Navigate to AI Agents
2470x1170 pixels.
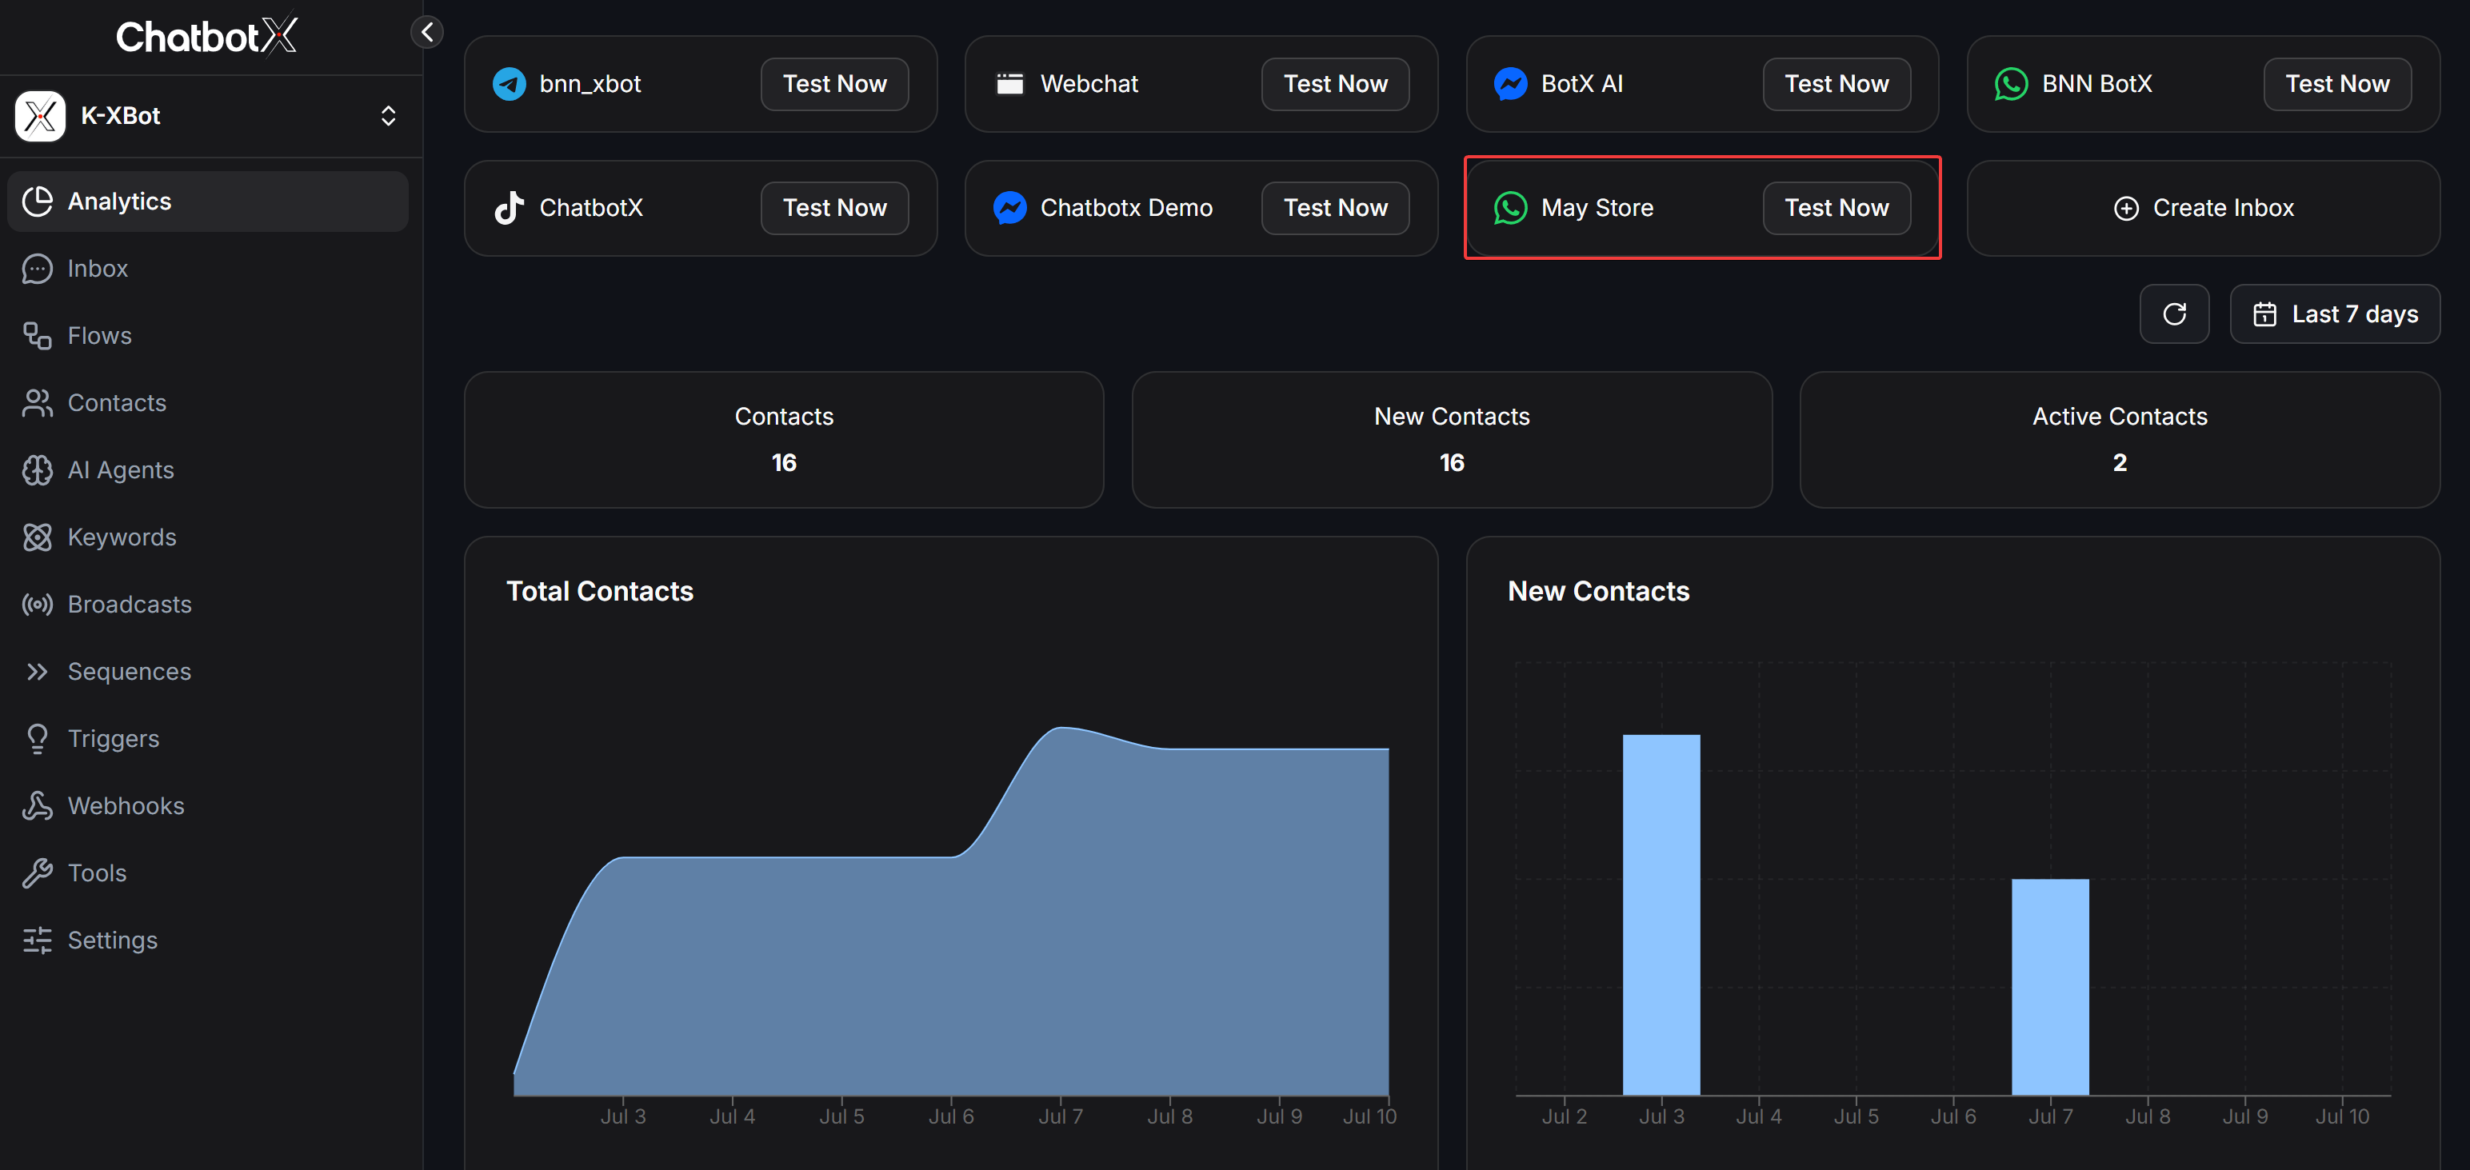208,470
